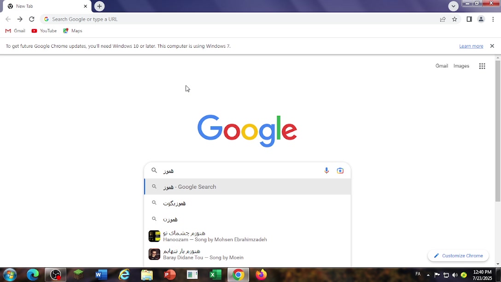Open the Windows Start menu
501x282 pixels.
tap(9, 275)
